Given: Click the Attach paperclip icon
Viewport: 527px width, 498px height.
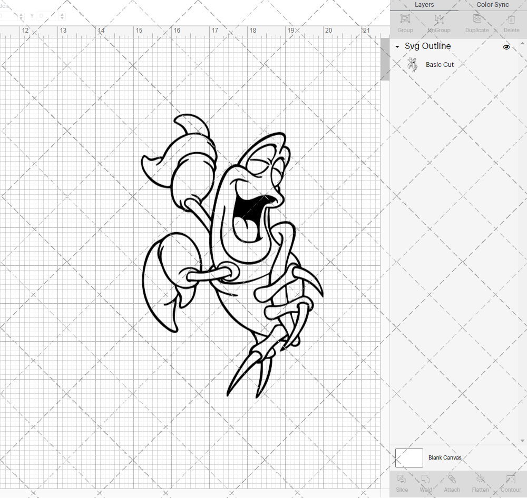Looking at the screenshot, I should 452,479.
